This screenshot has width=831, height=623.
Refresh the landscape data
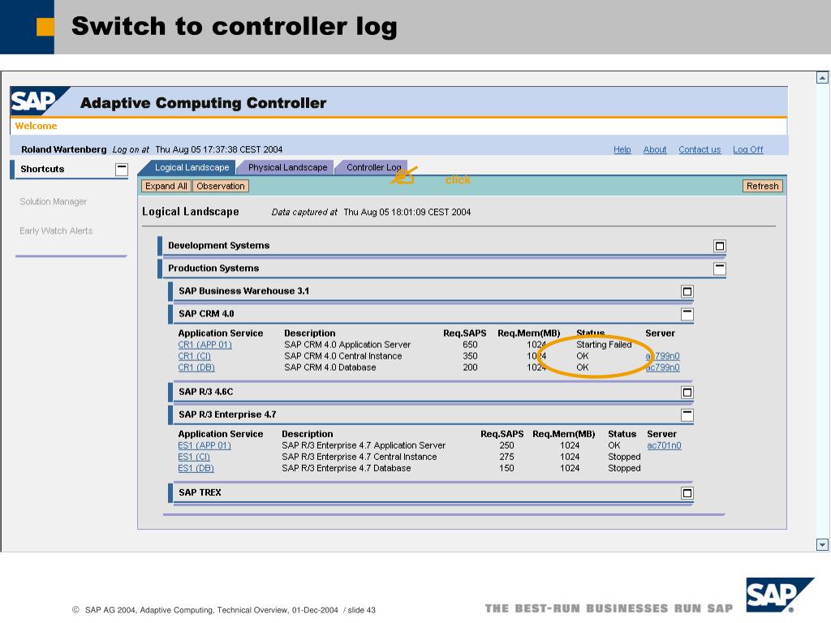(762, 186)
